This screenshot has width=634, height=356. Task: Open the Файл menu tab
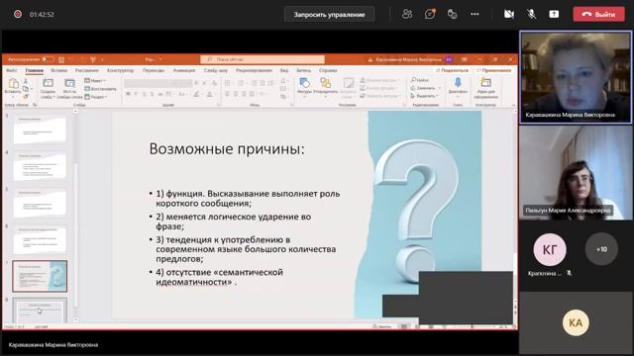click(11, 70)
